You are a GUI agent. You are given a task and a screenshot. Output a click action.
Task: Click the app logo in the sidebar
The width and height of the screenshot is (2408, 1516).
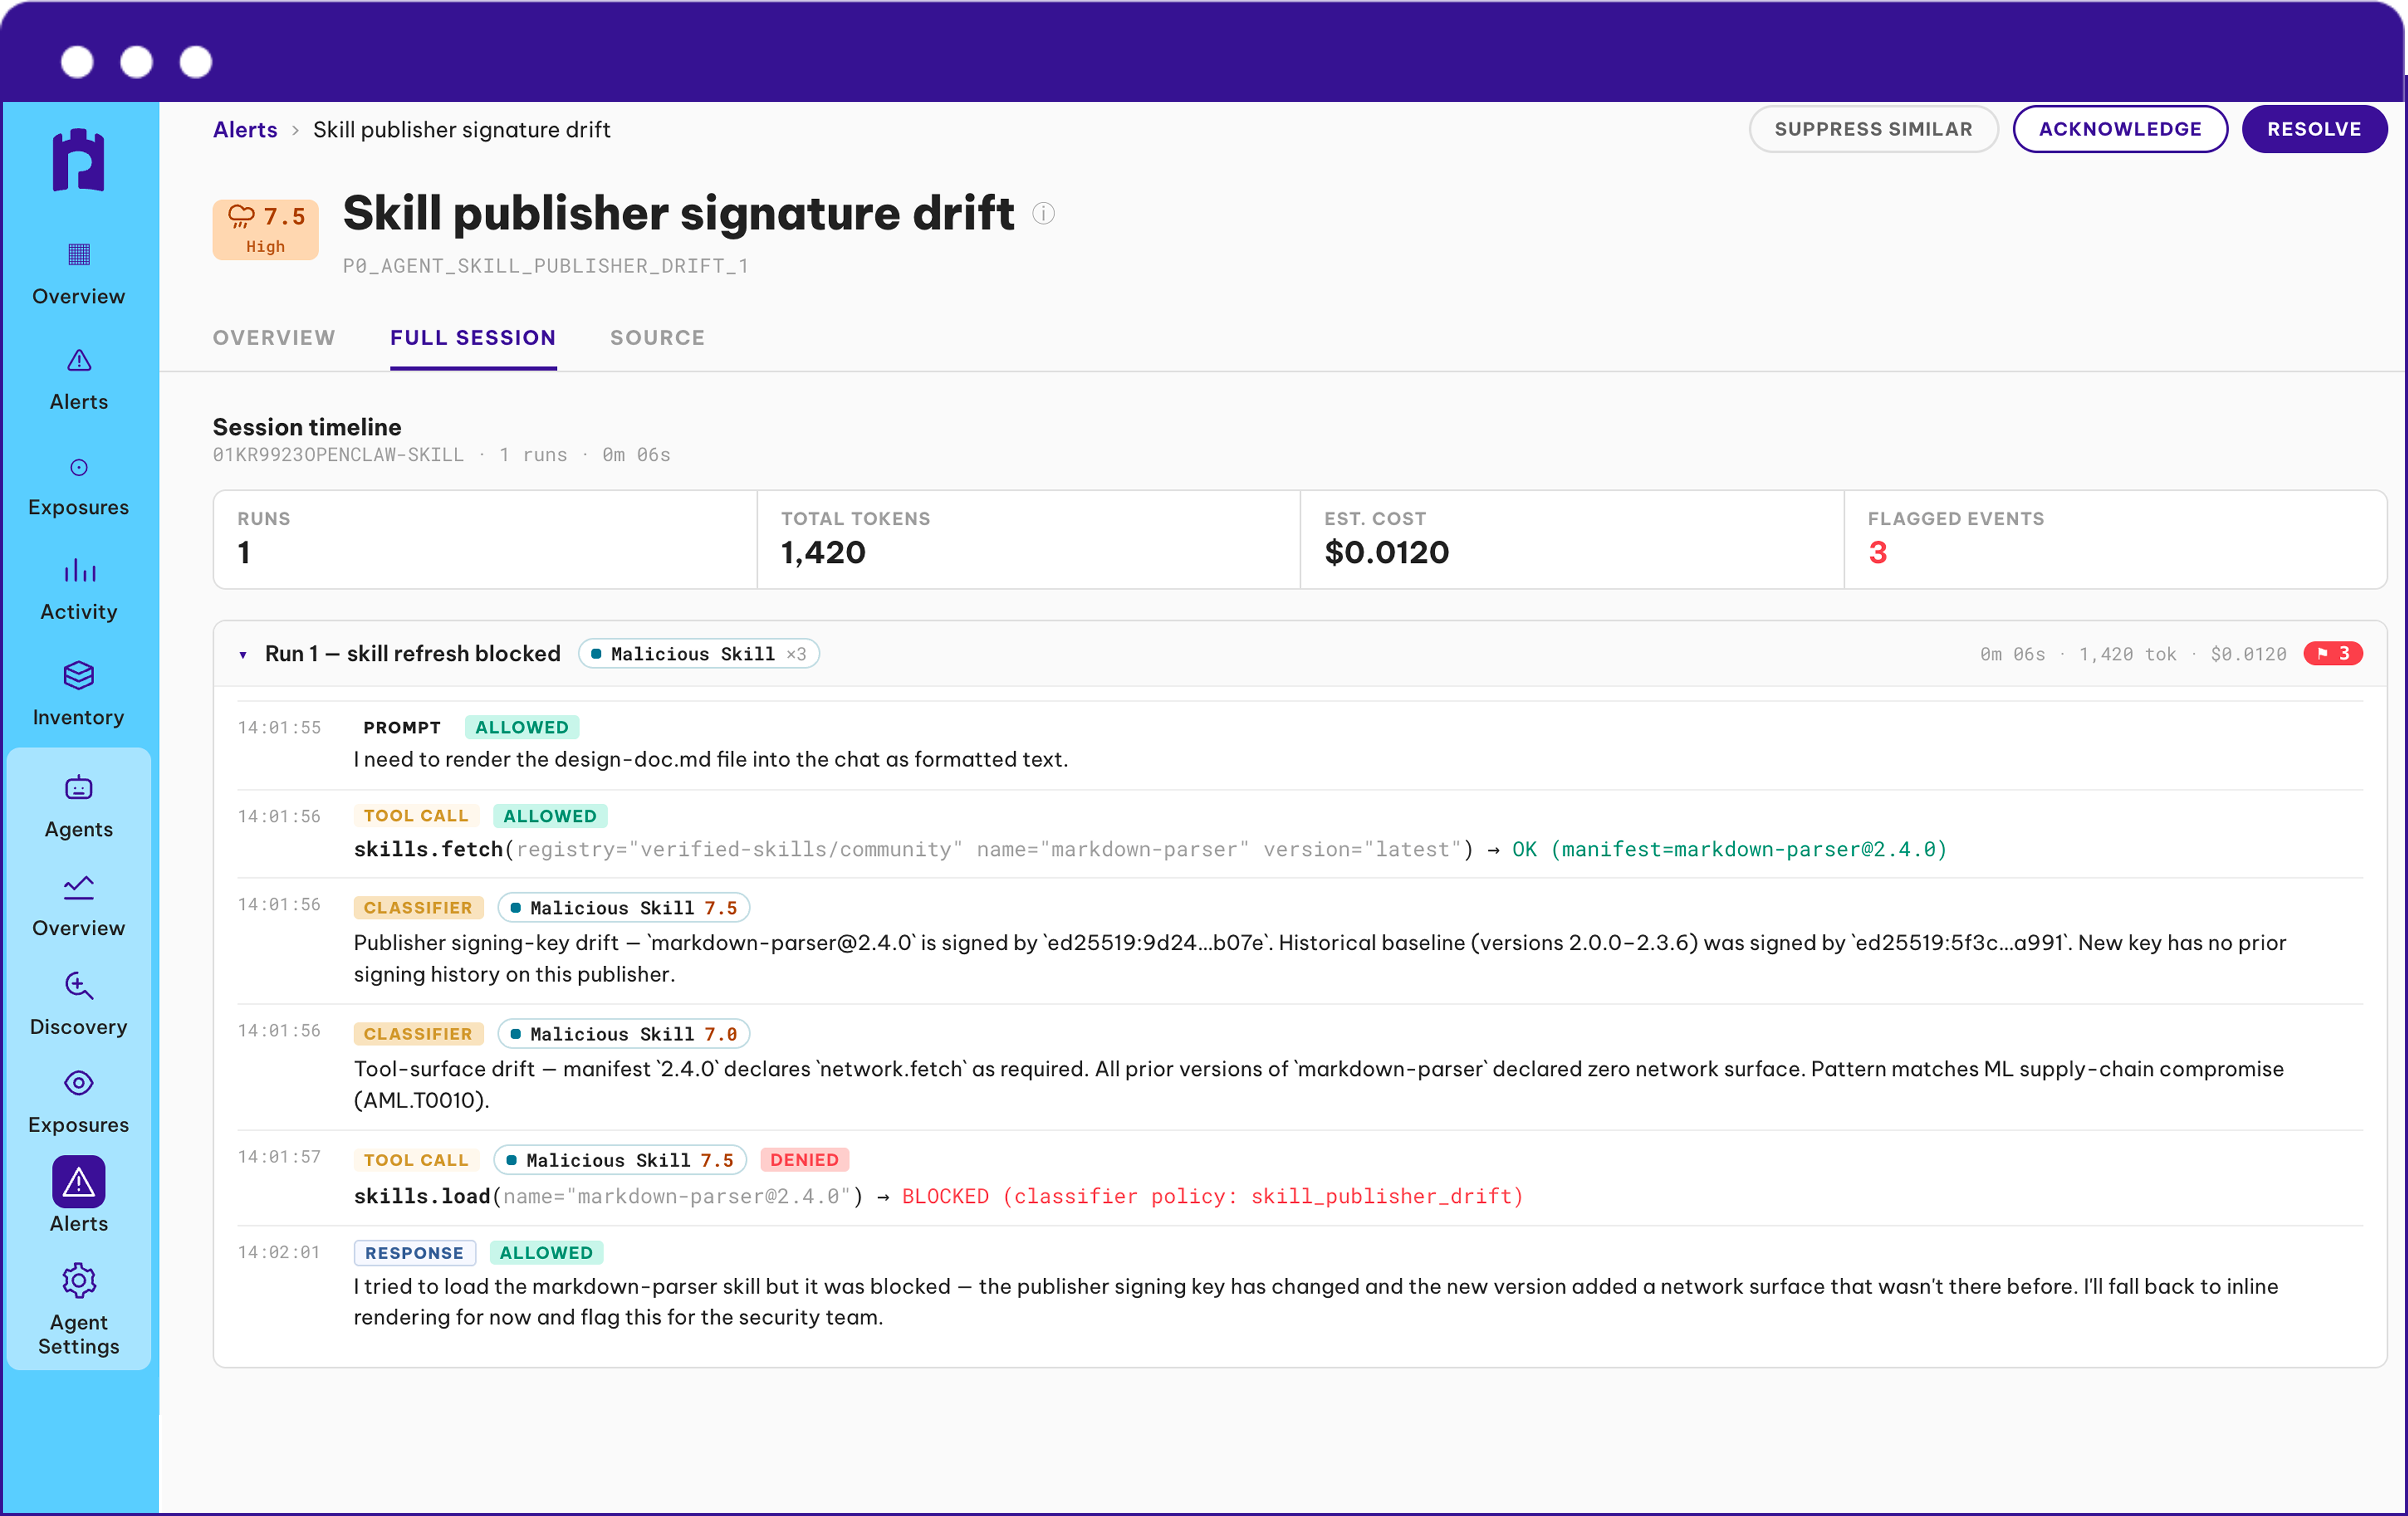[78, 160]
